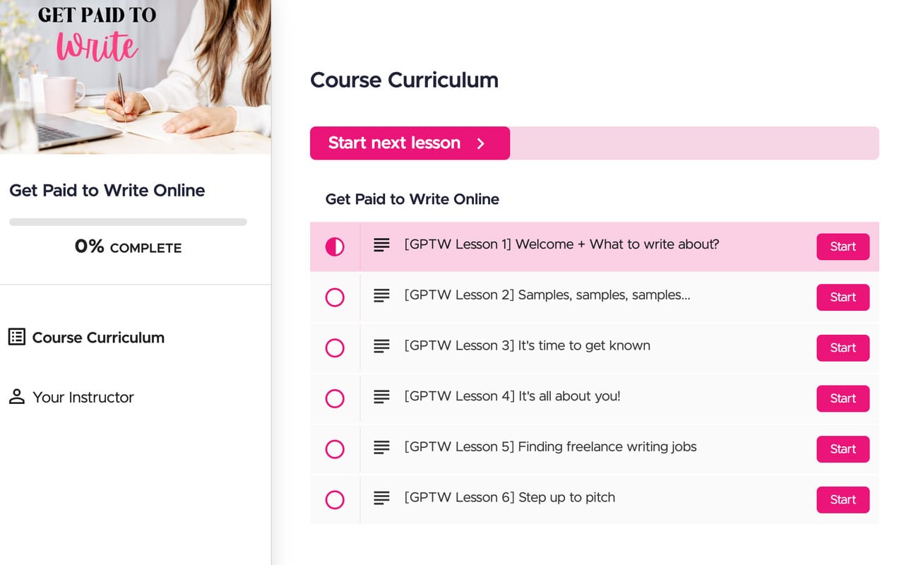Click the empty completion circle beside Lesson 6
This screenshot has width=904, height=565.
tap(335, 499)
